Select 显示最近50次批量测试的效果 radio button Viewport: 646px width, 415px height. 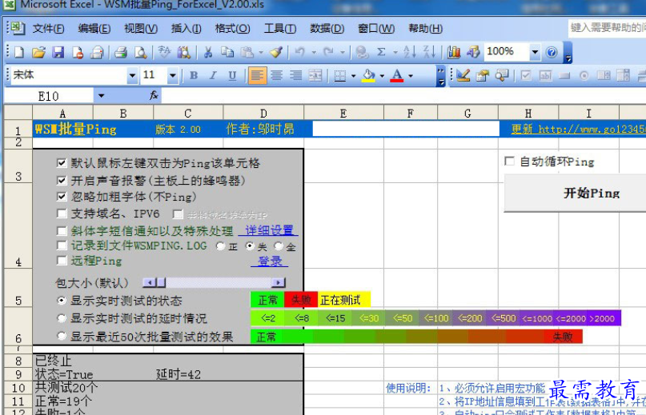click(x=62, y=336)
